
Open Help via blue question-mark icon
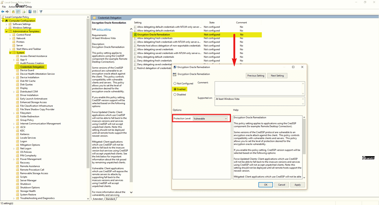tap(30, 11)
